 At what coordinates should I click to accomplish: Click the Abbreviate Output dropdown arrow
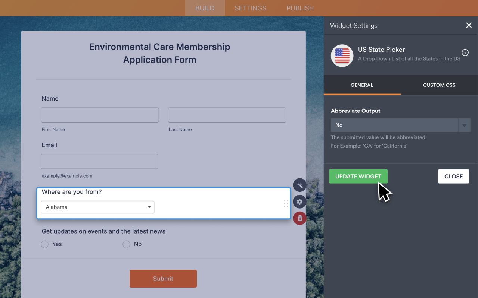(464, 125)
